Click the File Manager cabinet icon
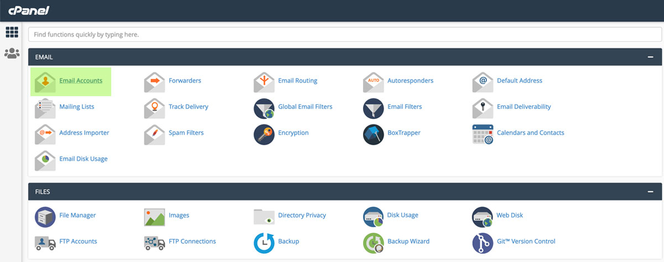 coord(45,217)
